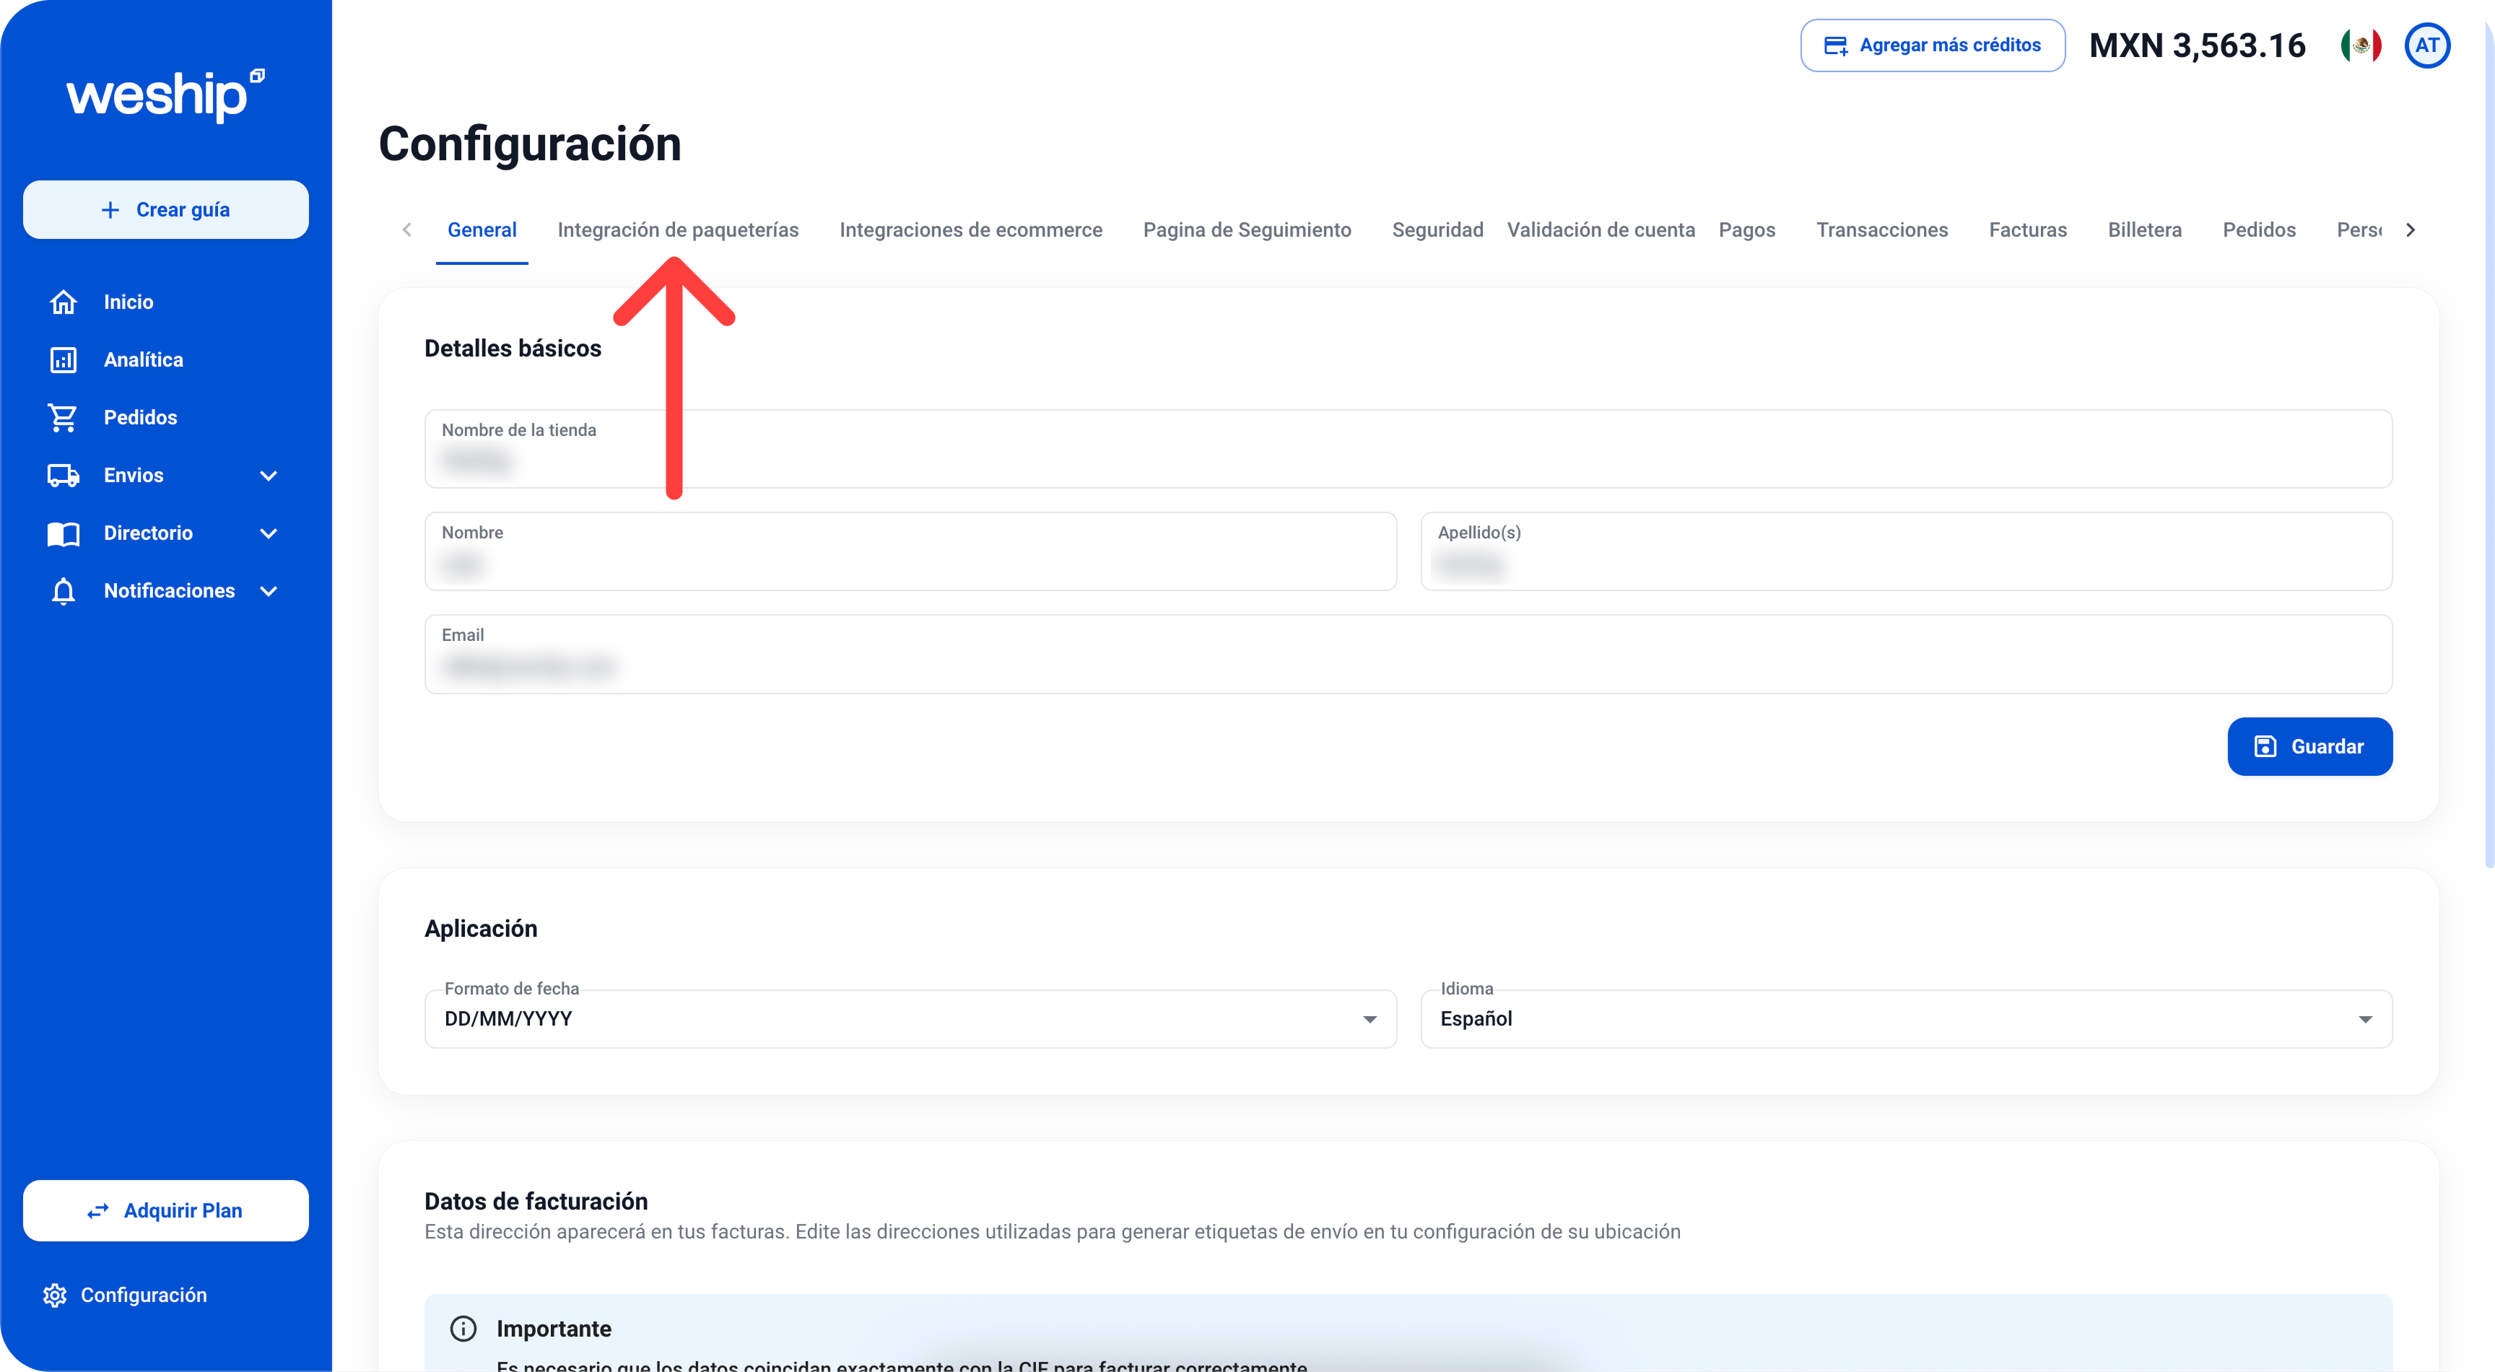
Task: Open the Formato de fecha dropdown
Action: pos(910,1018)
